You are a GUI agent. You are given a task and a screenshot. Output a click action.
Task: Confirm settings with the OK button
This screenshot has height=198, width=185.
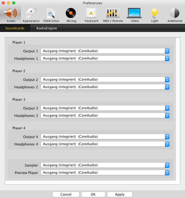click(x=93, y=194)
